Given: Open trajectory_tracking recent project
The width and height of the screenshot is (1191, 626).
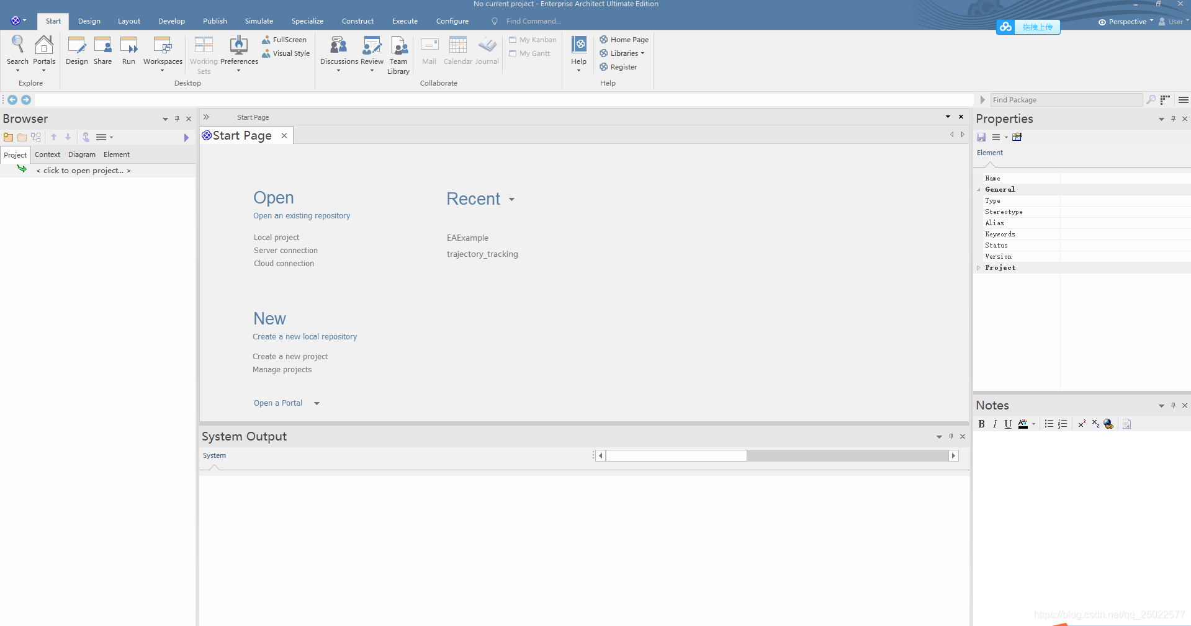Looking at the screenshot, I should [482, 254].
